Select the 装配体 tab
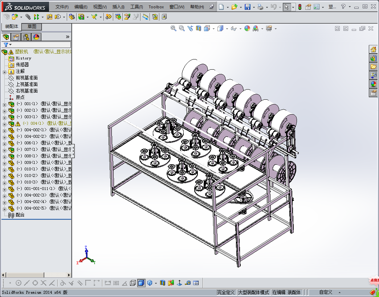The image size is (379, 297). [11, 26]
